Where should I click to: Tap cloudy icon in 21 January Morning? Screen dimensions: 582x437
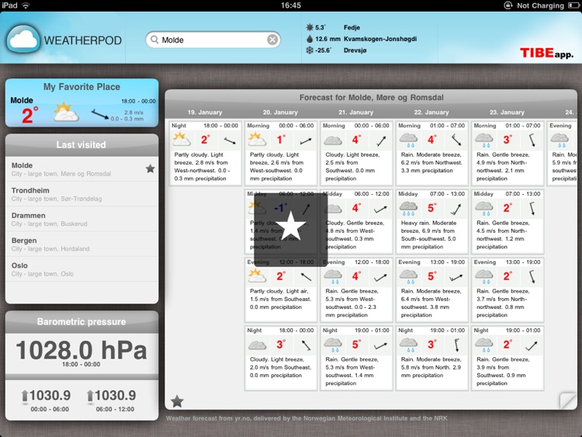coord(333,140)
